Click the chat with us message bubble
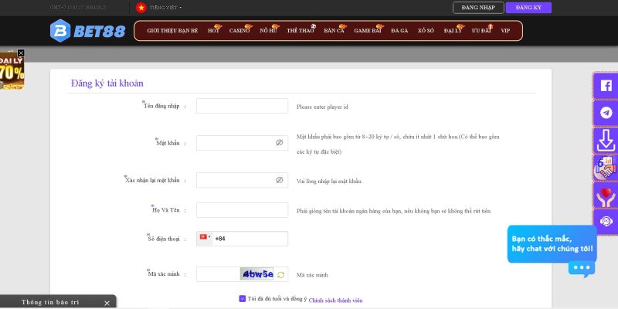 tap(552, 244)
